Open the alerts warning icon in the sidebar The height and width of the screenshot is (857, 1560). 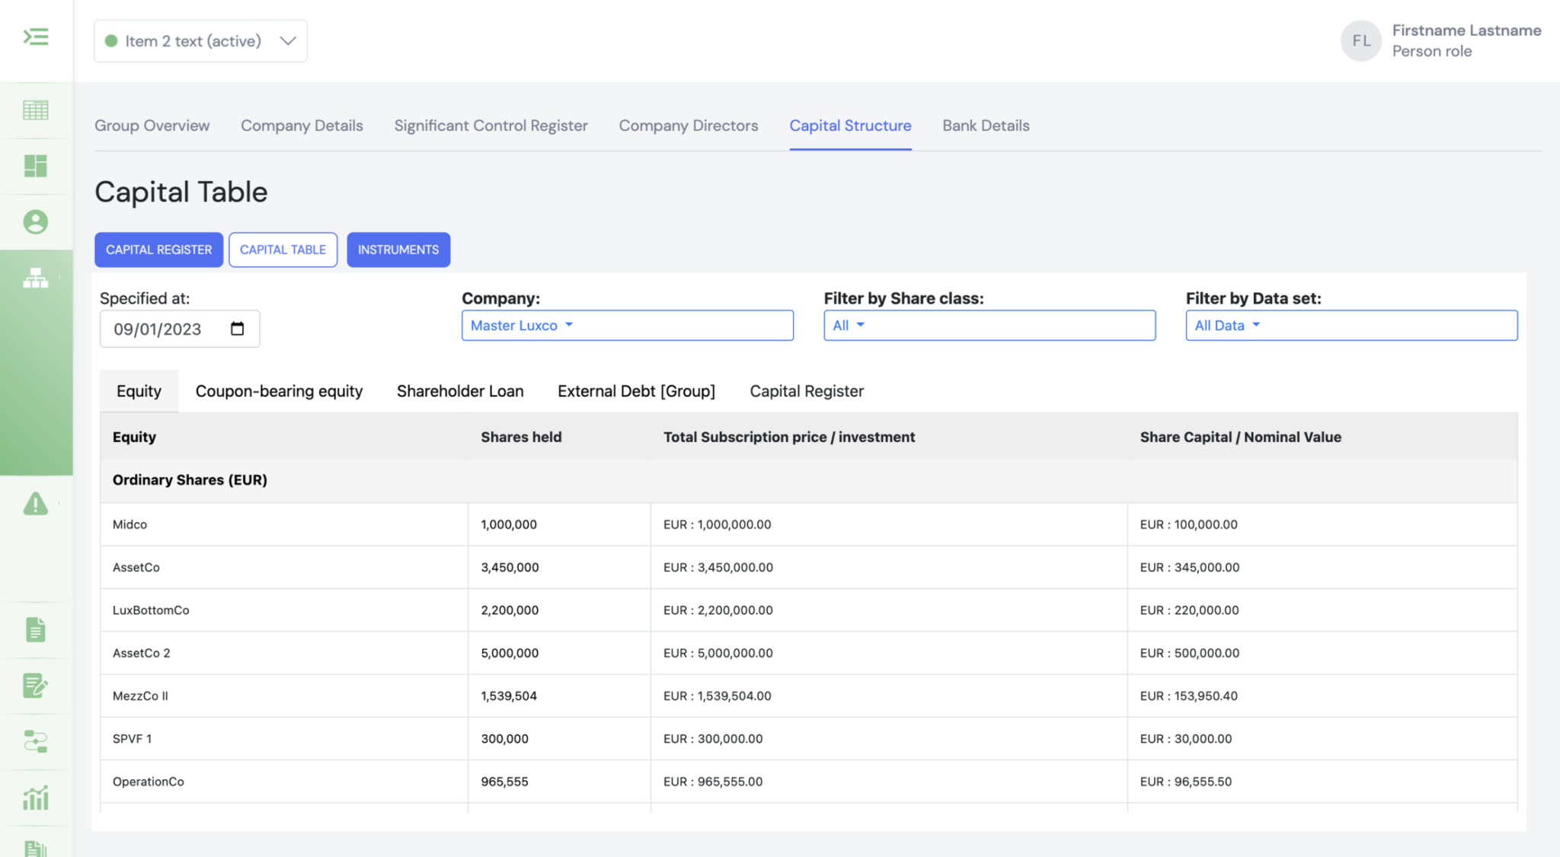coord(35,504)
